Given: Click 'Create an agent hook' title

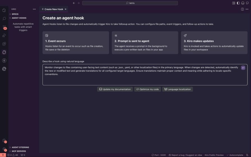Looking at the screenshot, I should pyautogui.click(x=63, y=18).
